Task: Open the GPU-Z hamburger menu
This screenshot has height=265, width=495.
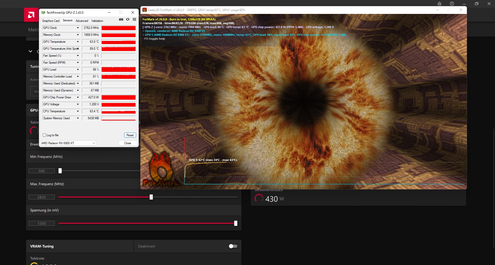Action: pyautogui.click(x=134, y=20)
